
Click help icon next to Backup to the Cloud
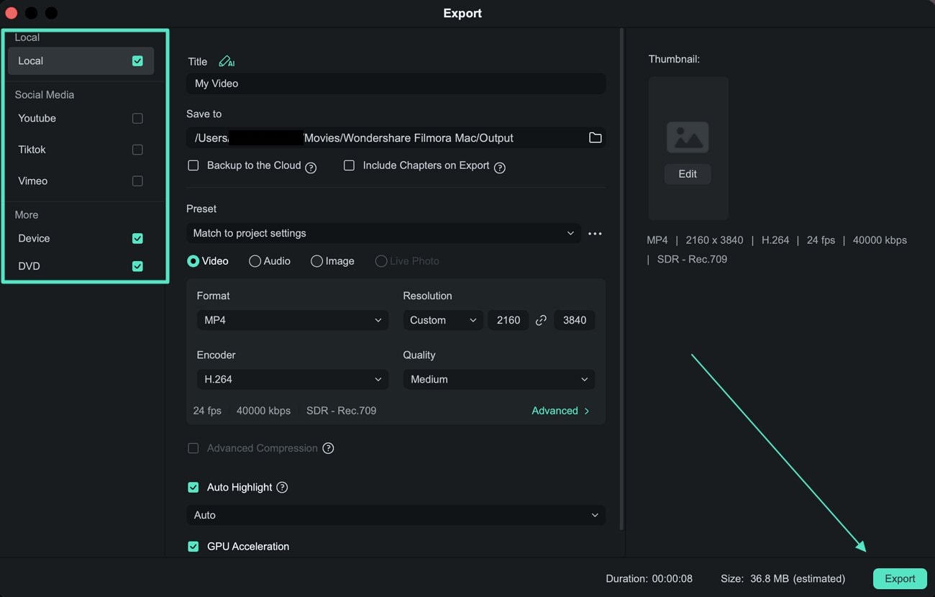pyautogui.click(x=311, y=168)
